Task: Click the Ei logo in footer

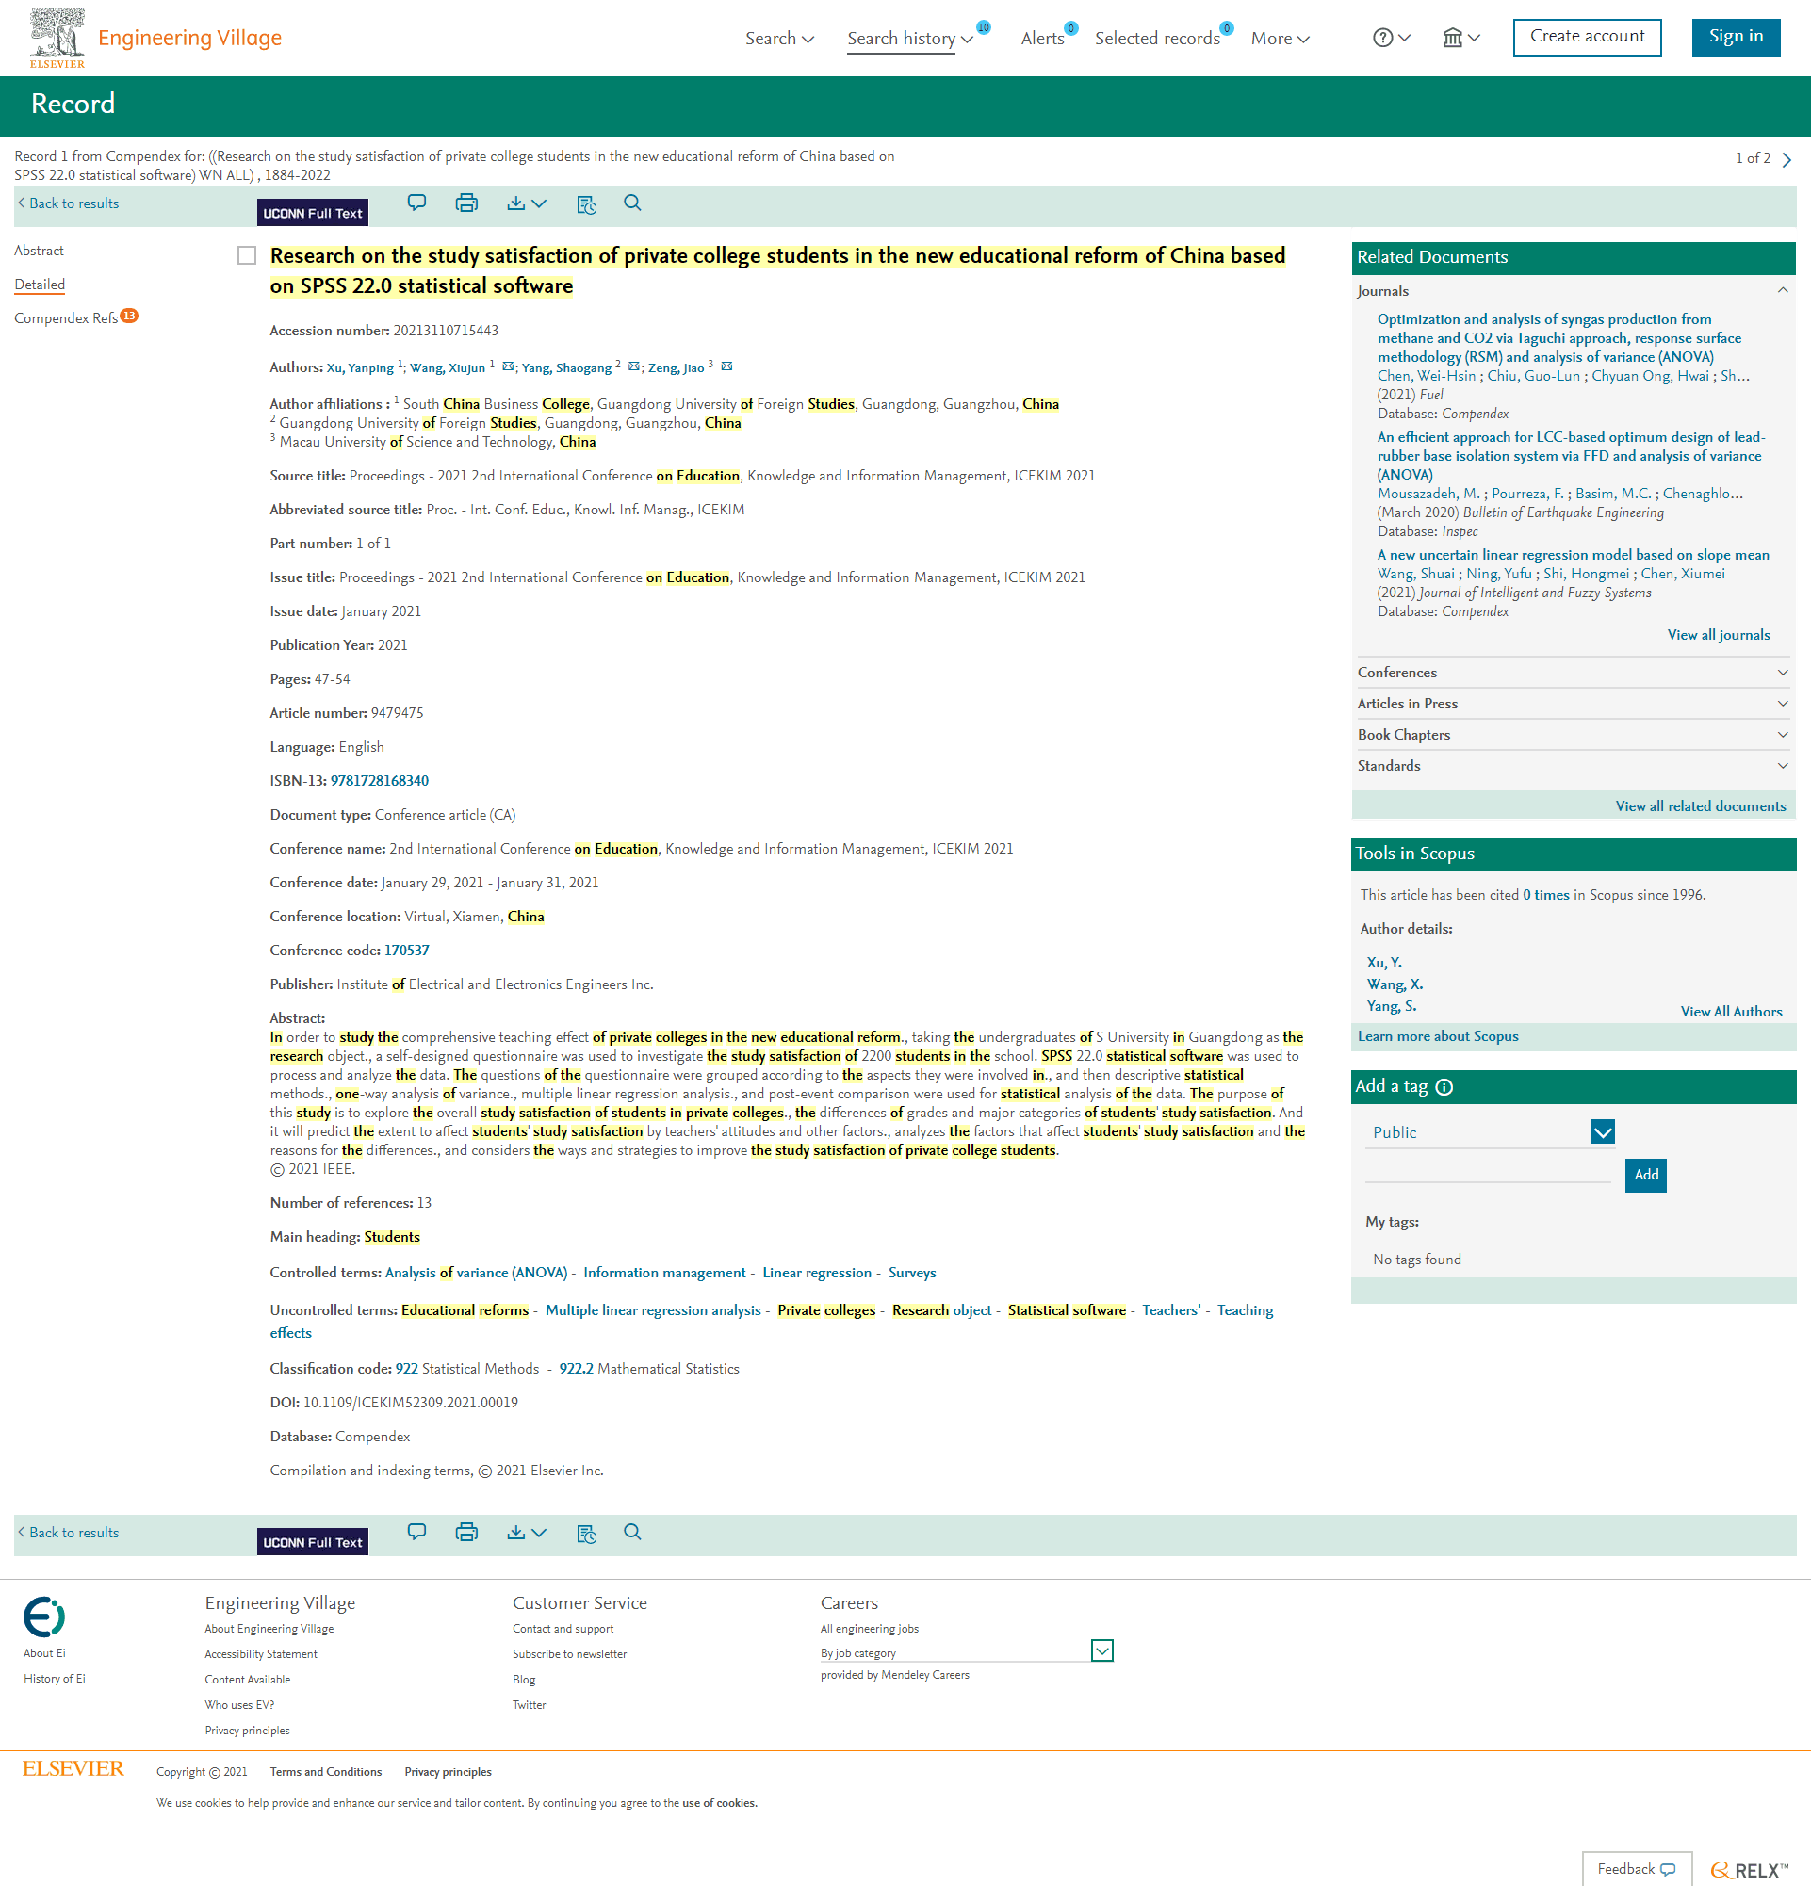Action: pyautogui.click(x=44, y=1617)
